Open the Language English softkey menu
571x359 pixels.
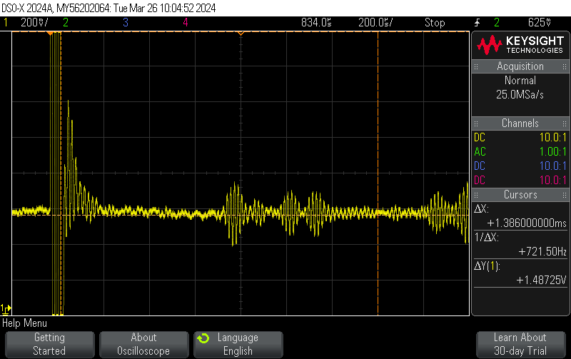click(238, 344)
